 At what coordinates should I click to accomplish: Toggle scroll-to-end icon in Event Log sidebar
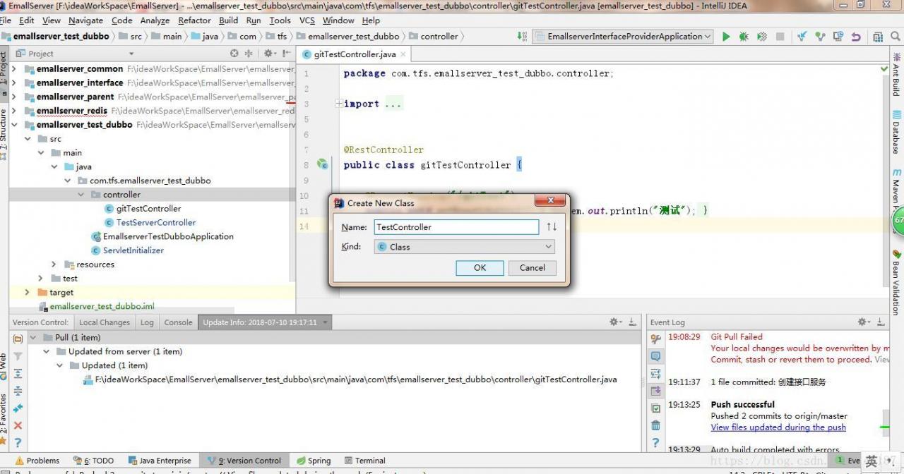point(656,391)
